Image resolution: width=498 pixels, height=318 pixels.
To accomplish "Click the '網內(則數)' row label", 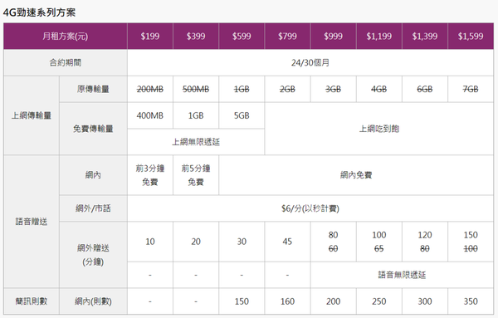I will coord(93,301).
